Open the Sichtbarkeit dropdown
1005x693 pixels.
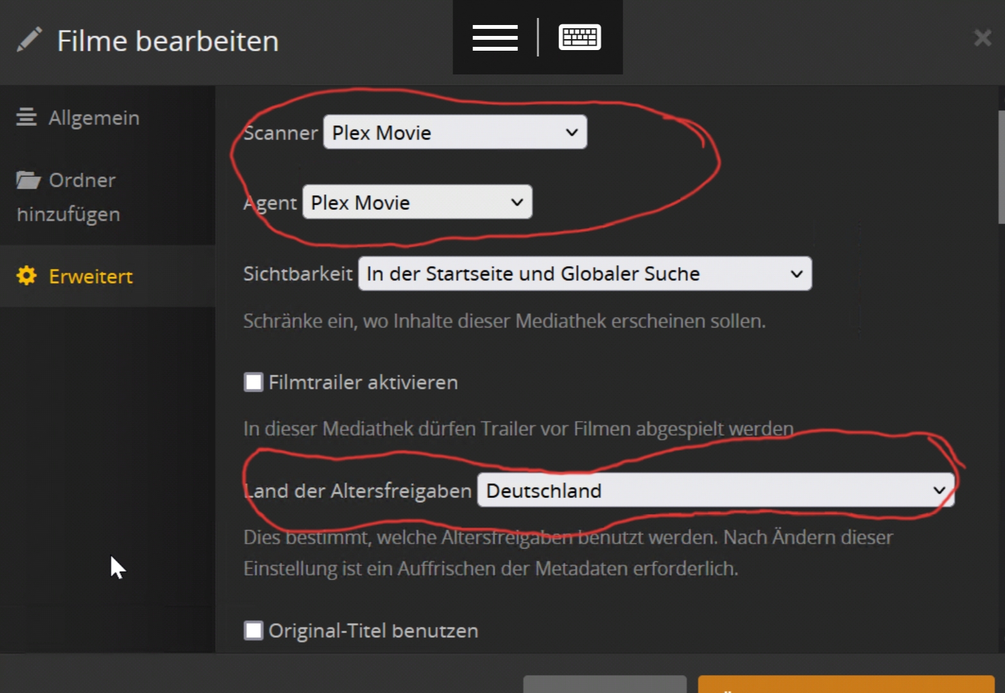[x=585, y=273]
